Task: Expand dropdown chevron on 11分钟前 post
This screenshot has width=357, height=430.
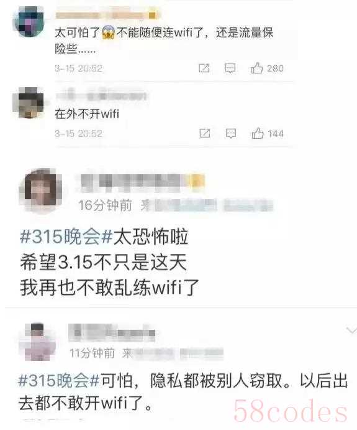Action: 351,330
